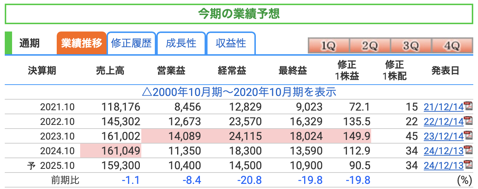The height and width of the screenshot is (189, 478).
Task: Click the 売上高 column header
Action: (110, 71)
